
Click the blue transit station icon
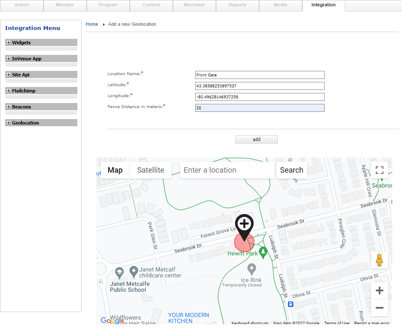click(x=290, y=304)
